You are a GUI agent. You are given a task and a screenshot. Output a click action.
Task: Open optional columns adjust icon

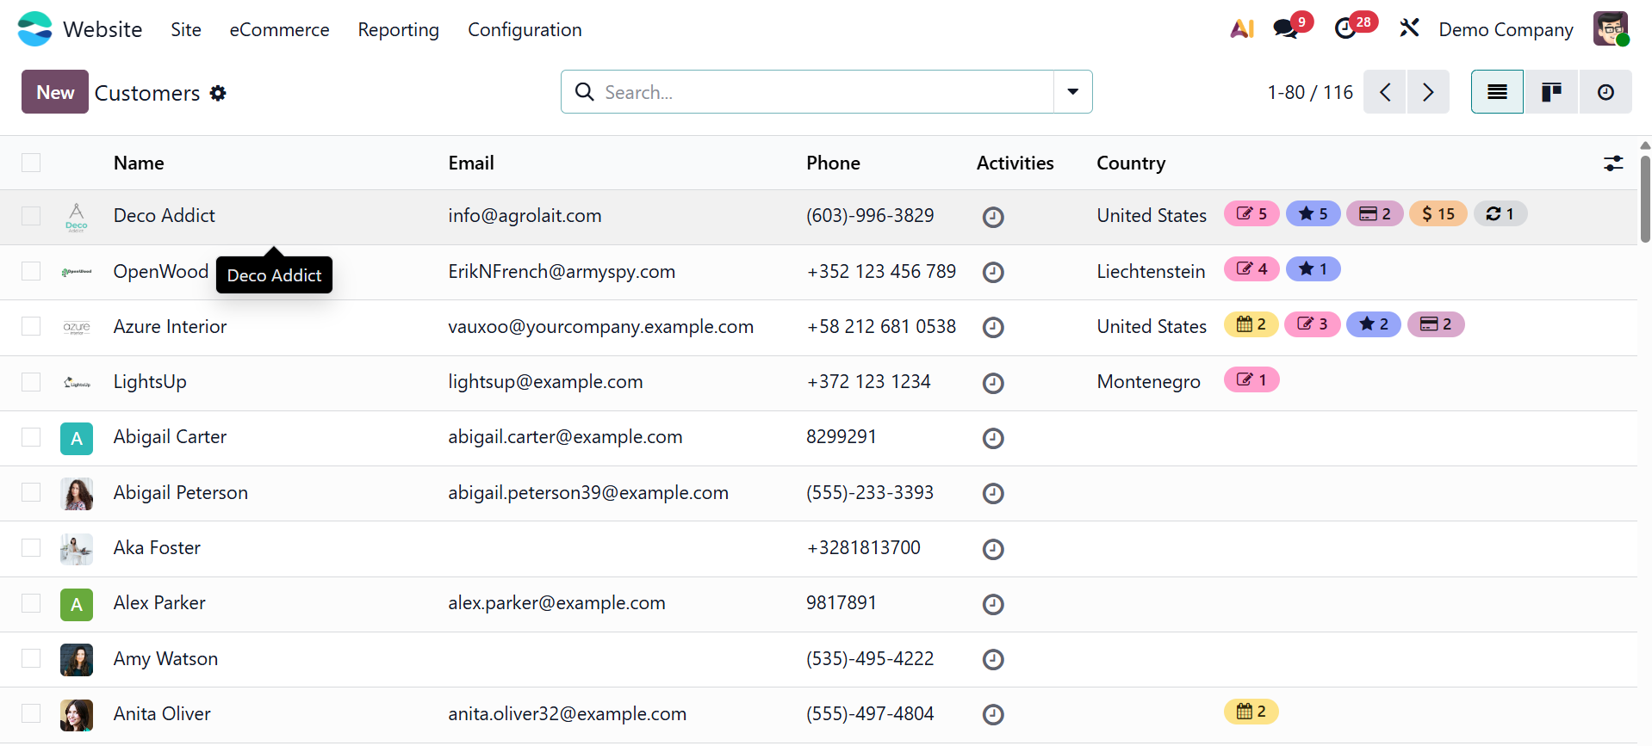coord(1613,163)
